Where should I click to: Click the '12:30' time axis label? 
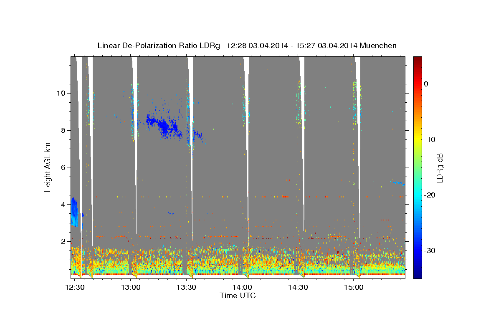pyautogui.click(x=75, y=287)
